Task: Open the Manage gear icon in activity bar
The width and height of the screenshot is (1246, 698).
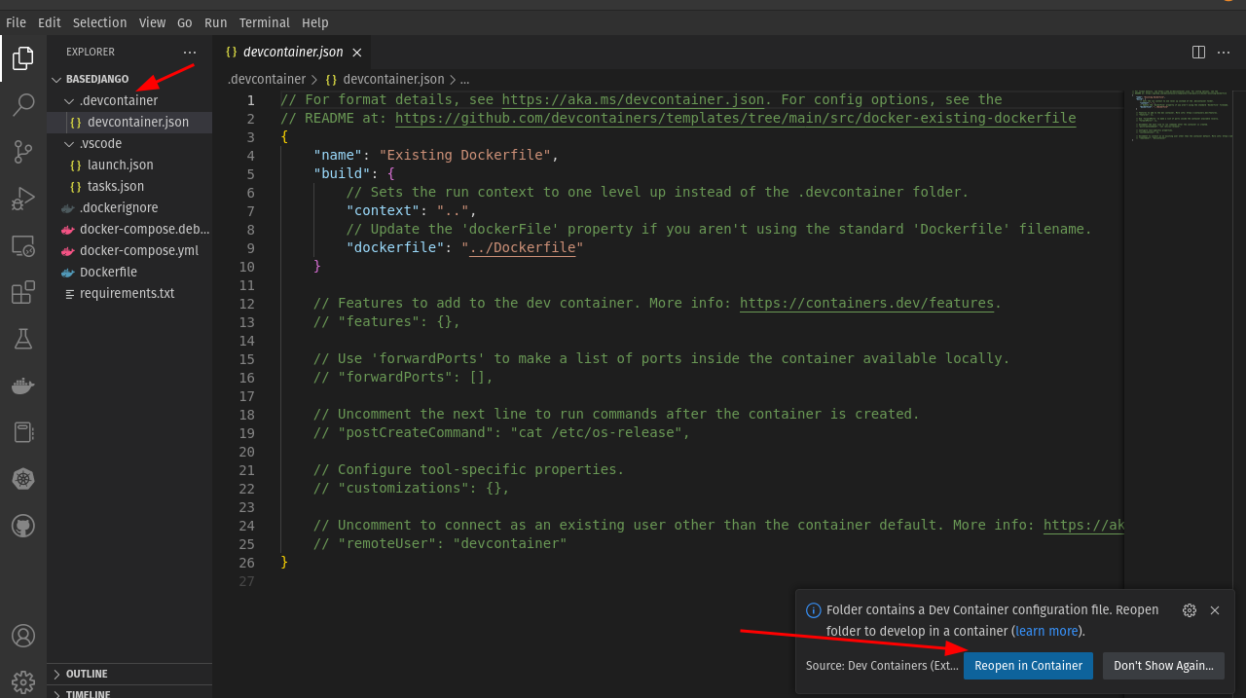Action: tap(23, 680)
